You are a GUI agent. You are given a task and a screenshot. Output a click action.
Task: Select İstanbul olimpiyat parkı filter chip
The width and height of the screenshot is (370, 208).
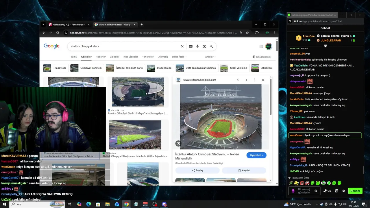pos(125,68)
